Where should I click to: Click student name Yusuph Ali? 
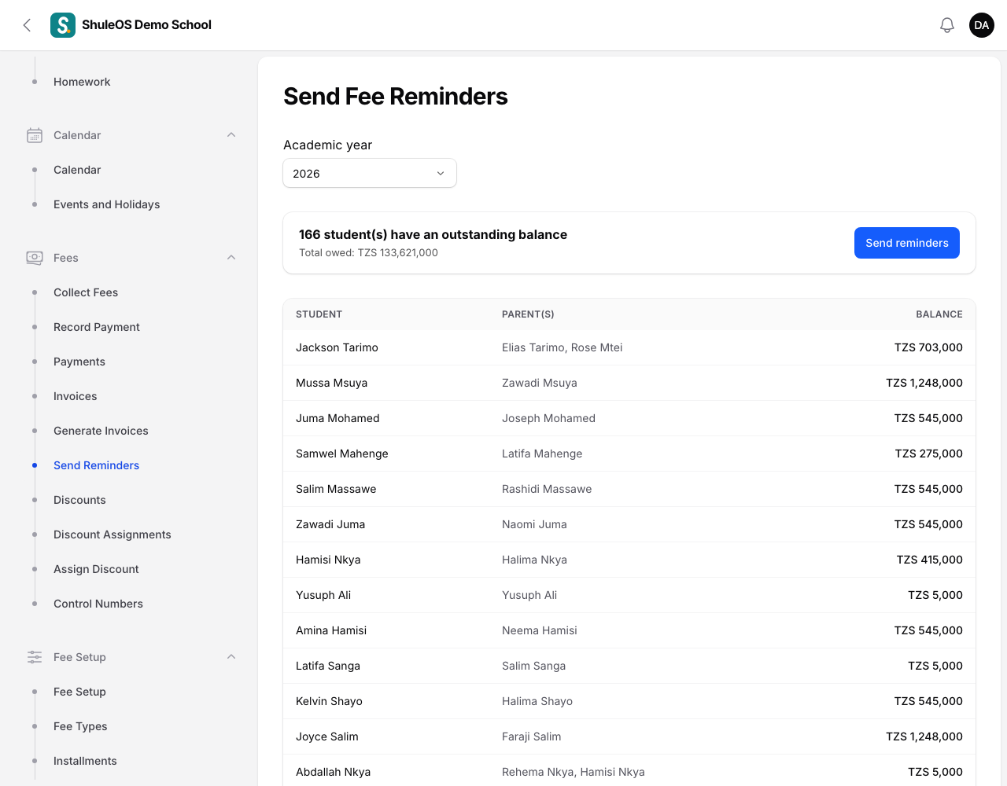tap(323, 595)
